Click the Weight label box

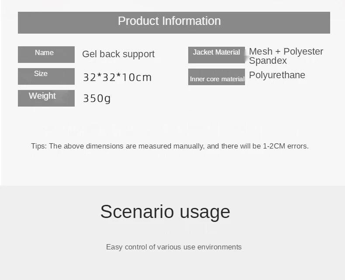pyautogui.click(x=46, y=98)
